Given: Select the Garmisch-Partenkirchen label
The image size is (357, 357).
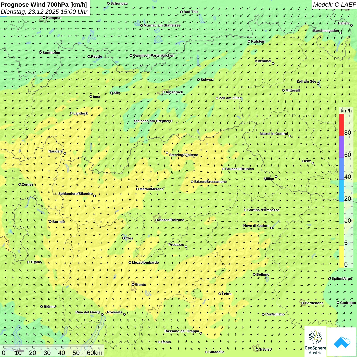Looking at the screenshot, I should click(x=154, y=55).
